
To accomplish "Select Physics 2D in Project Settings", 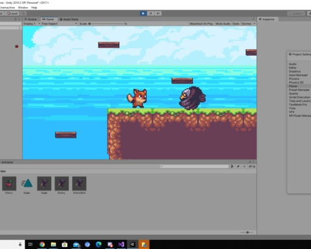I will click(296, 82).
